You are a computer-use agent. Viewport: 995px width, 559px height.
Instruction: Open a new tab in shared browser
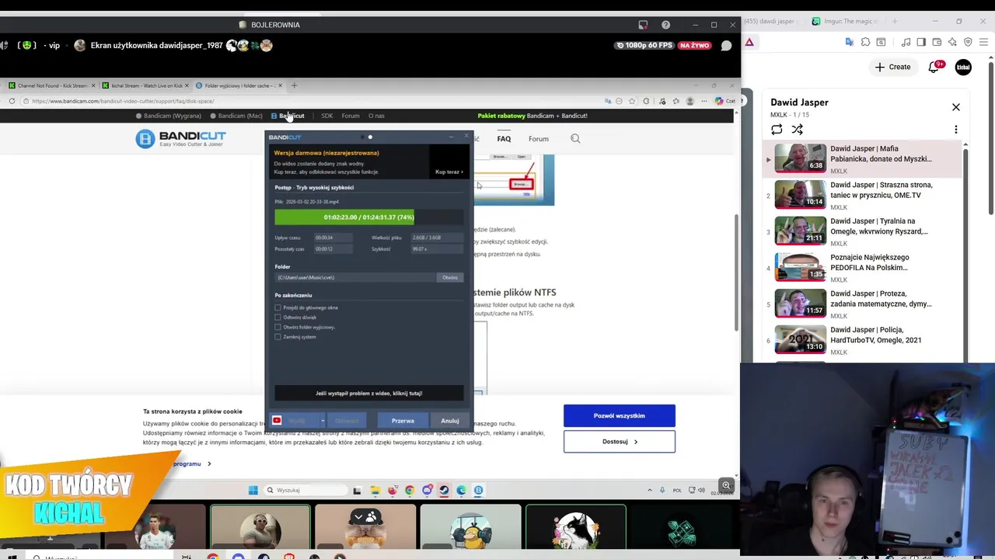pos(294,85)
